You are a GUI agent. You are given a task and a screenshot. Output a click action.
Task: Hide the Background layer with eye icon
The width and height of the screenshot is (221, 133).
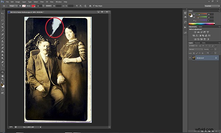190,58
